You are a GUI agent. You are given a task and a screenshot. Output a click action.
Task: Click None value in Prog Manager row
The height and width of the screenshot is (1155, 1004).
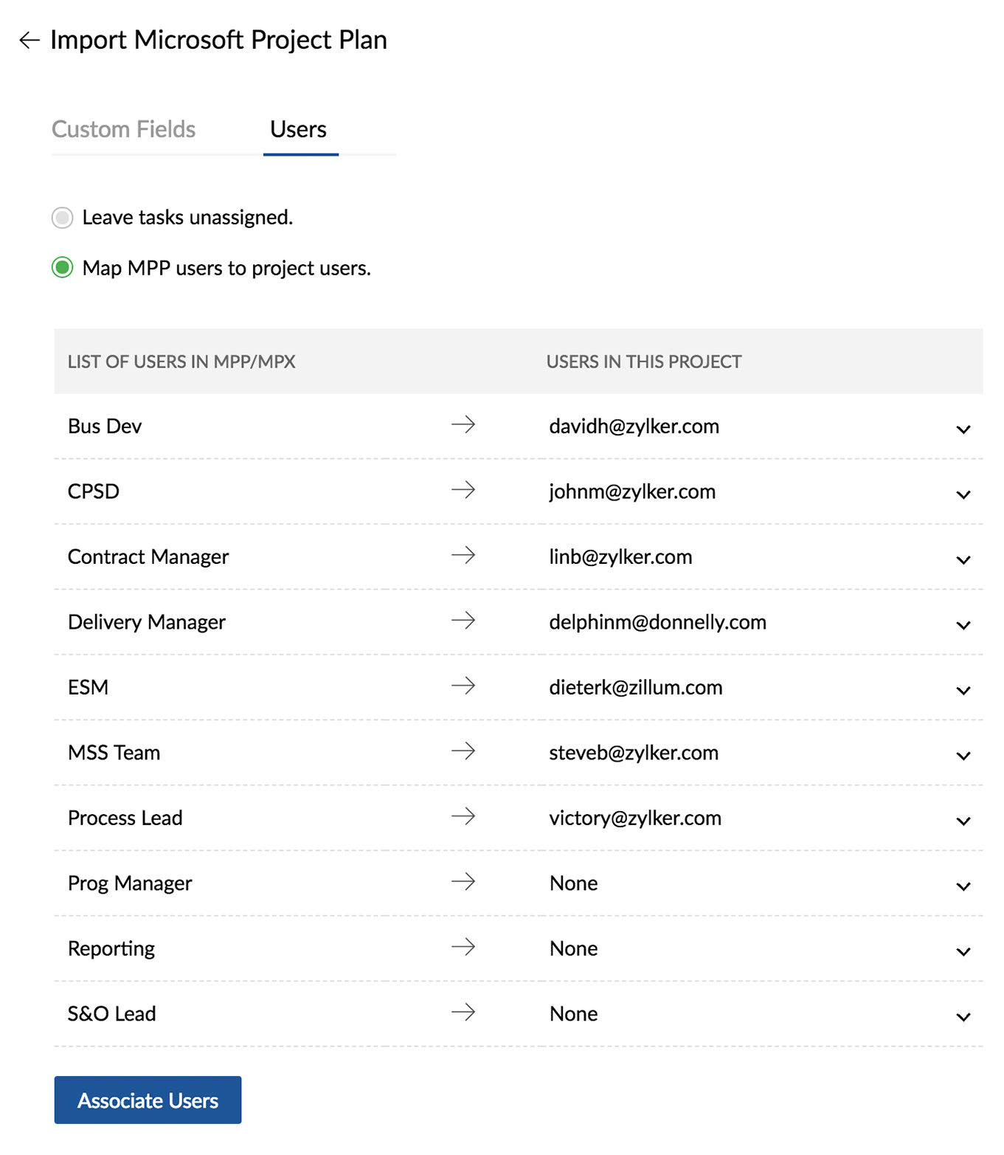tap(574, 883)
